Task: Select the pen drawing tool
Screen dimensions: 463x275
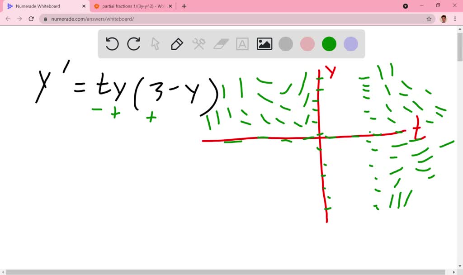Action: click(x=177, y=44)
